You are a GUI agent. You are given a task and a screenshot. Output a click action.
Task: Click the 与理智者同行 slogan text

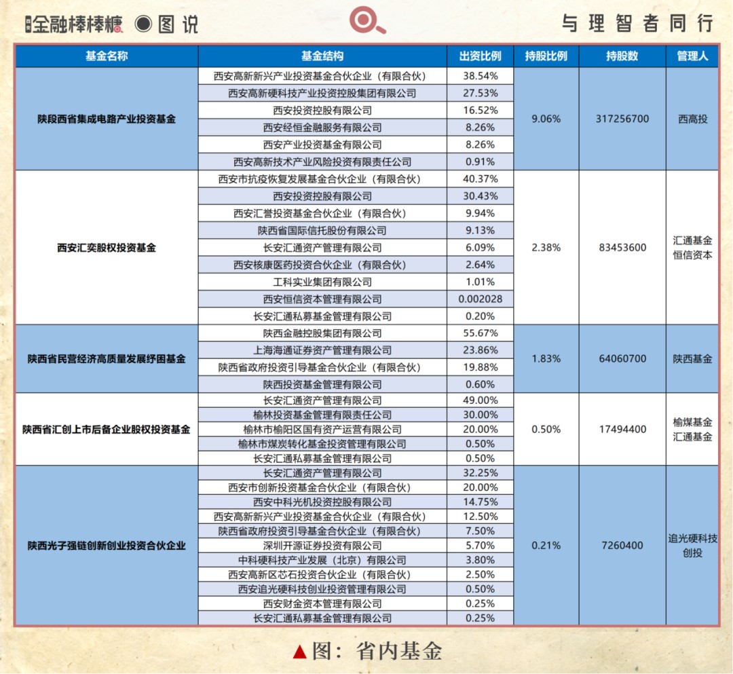point(639,22)
